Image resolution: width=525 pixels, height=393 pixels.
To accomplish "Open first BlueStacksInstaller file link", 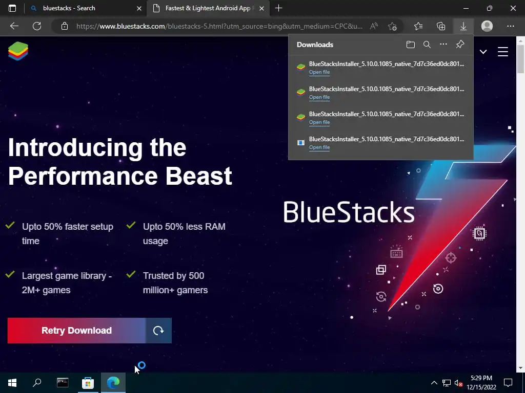I will tap(319, 72).
